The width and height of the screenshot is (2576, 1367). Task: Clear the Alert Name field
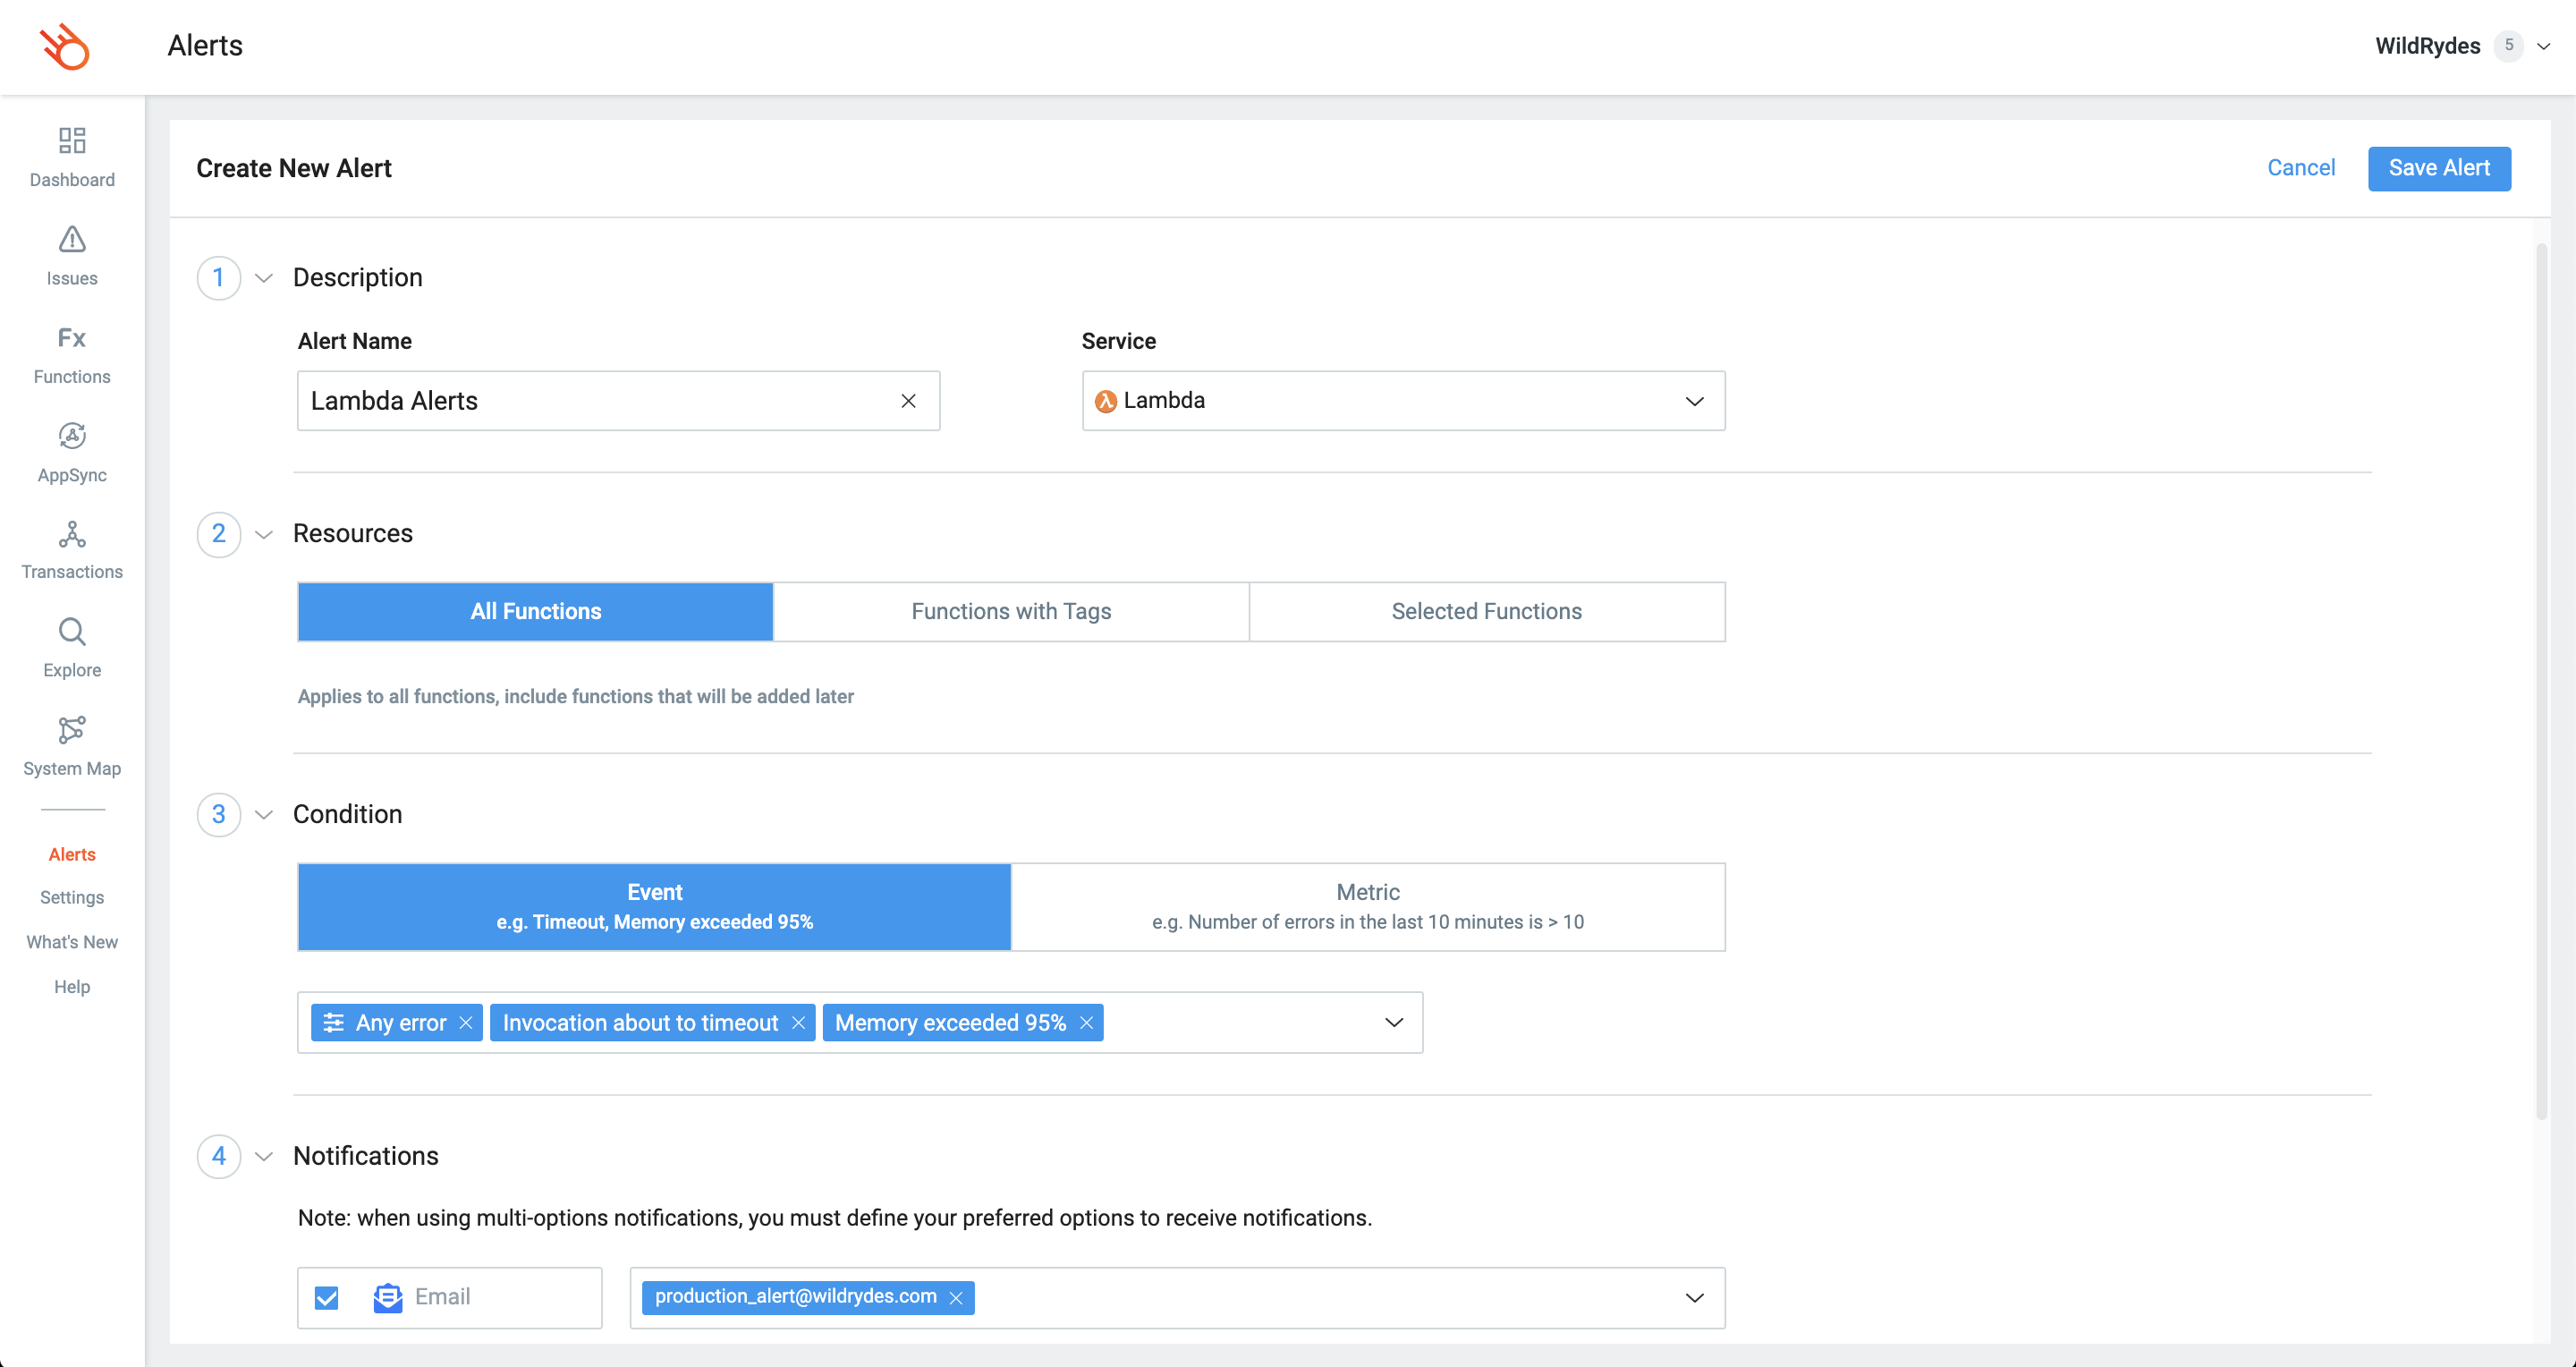pos(908,401)
